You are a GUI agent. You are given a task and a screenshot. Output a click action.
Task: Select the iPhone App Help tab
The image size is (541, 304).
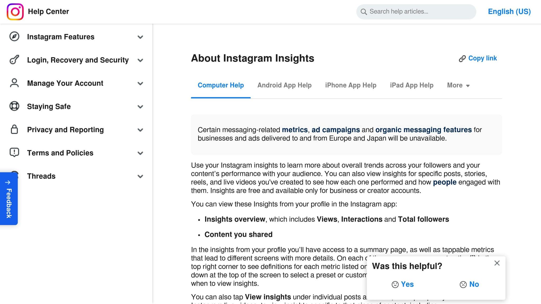click(x=351, y=85)
